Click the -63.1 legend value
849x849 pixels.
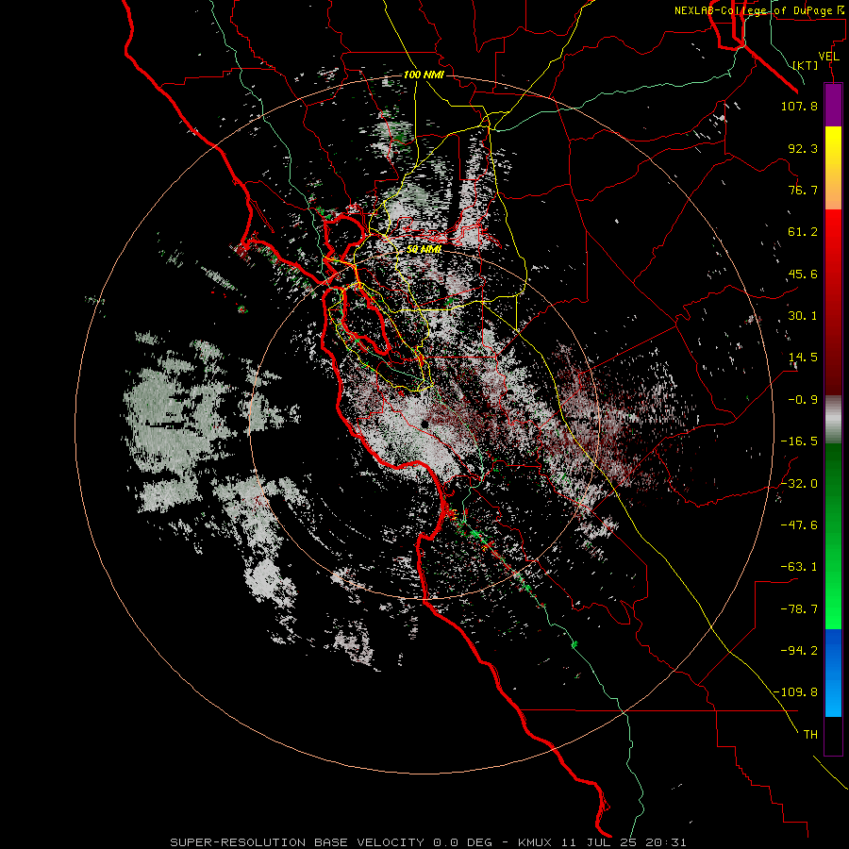click(799, 567)
